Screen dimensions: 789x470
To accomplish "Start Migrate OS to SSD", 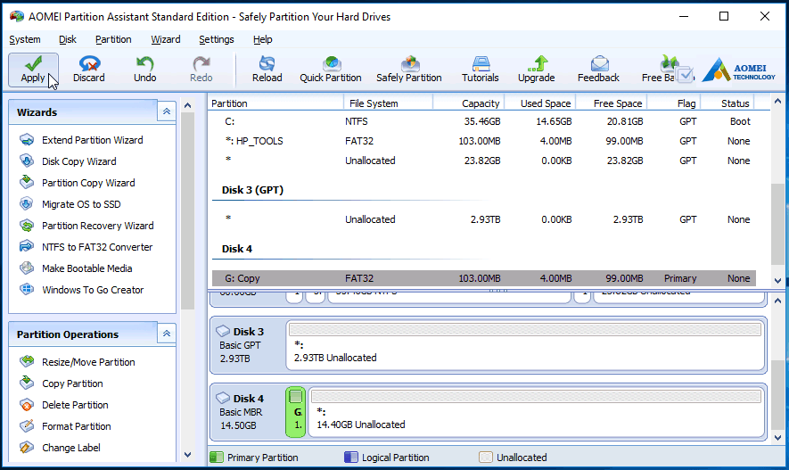I will 81,204.
